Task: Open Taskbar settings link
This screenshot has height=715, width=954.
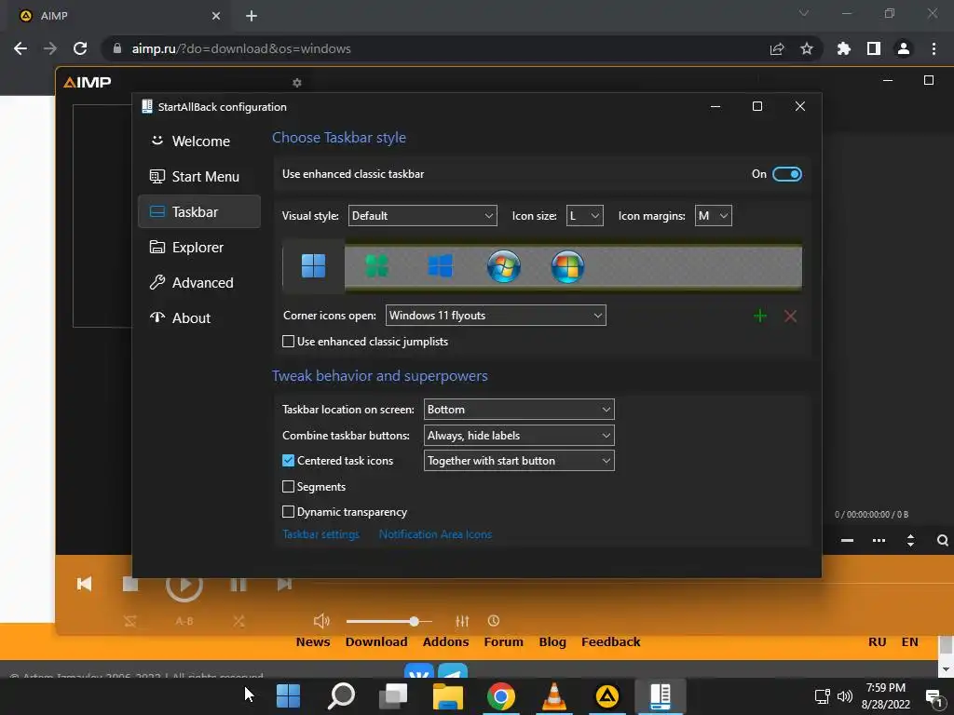Action: [x=320, y=534]
